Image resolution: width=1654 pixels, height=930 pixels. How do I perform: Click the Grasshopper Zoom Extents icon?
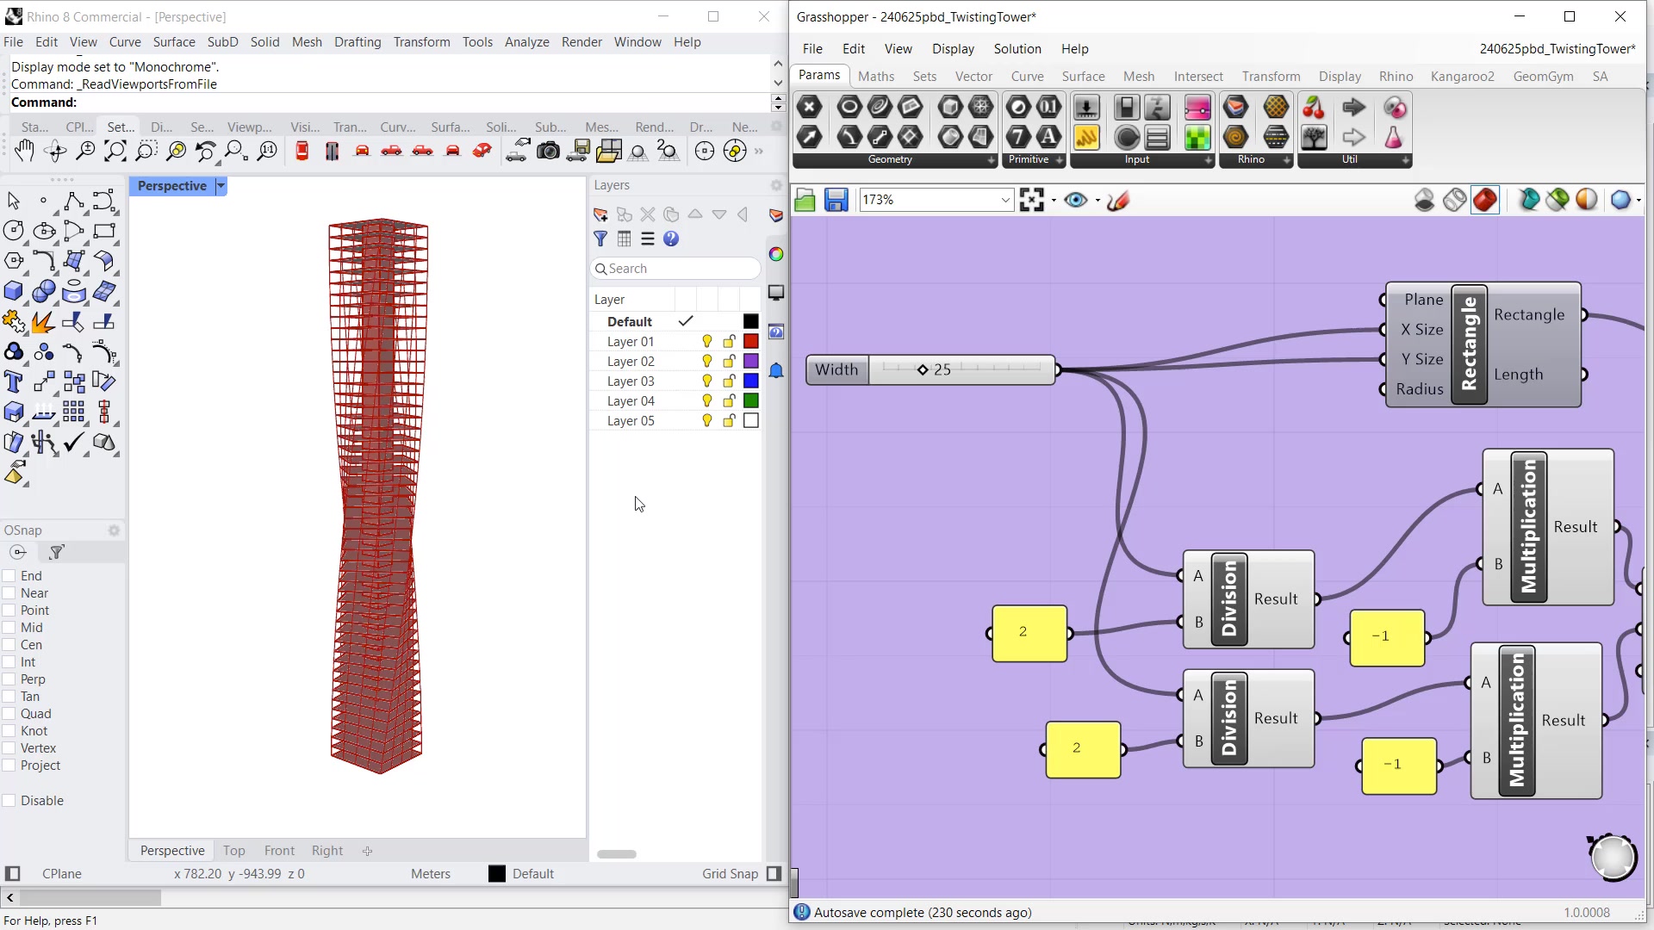coord(1031,200)
